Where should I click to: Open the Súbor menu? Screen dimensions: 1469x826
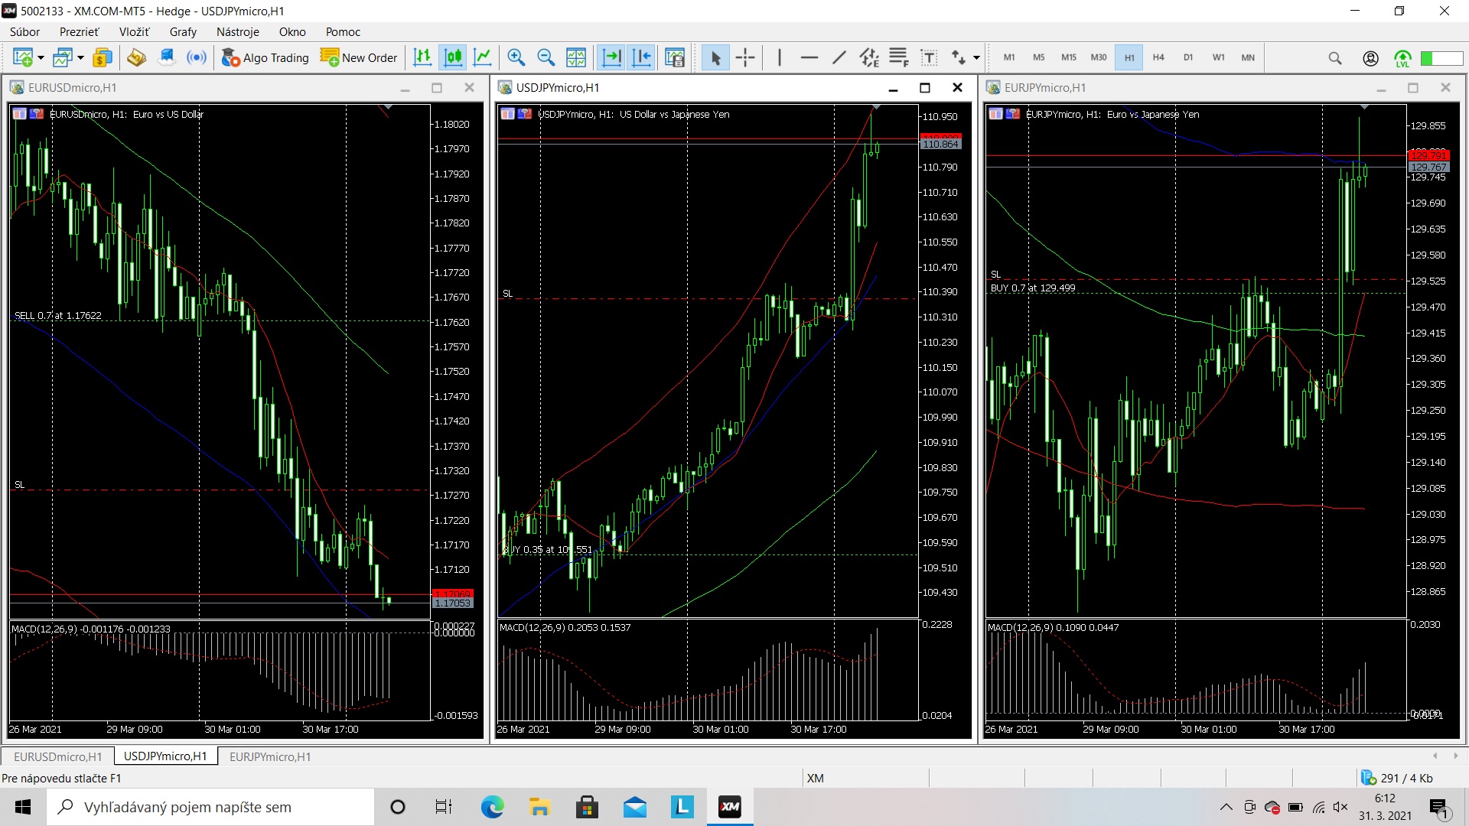[x=25, y=32]
